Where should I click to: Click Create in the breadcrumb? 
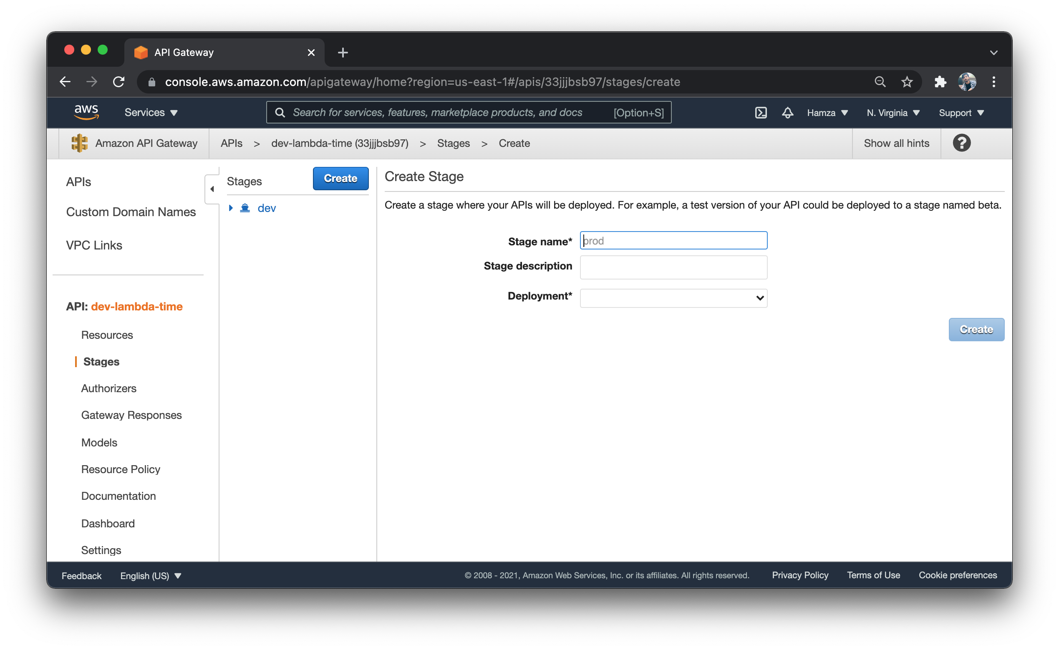[514, 143]
